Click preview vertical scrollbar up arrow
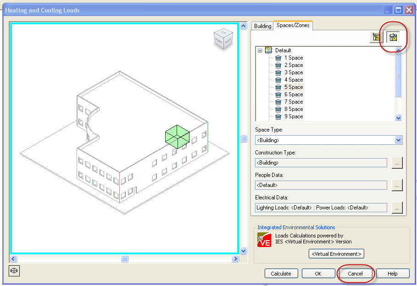The width and height of the screenshot is (417, 286). (243, 26)
